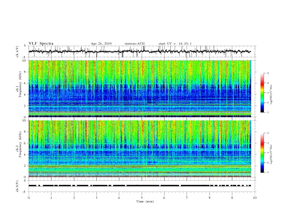Click the "-3" value atop ch.1 colorbar
Screen dimensions: 287x222
[267, 73]
